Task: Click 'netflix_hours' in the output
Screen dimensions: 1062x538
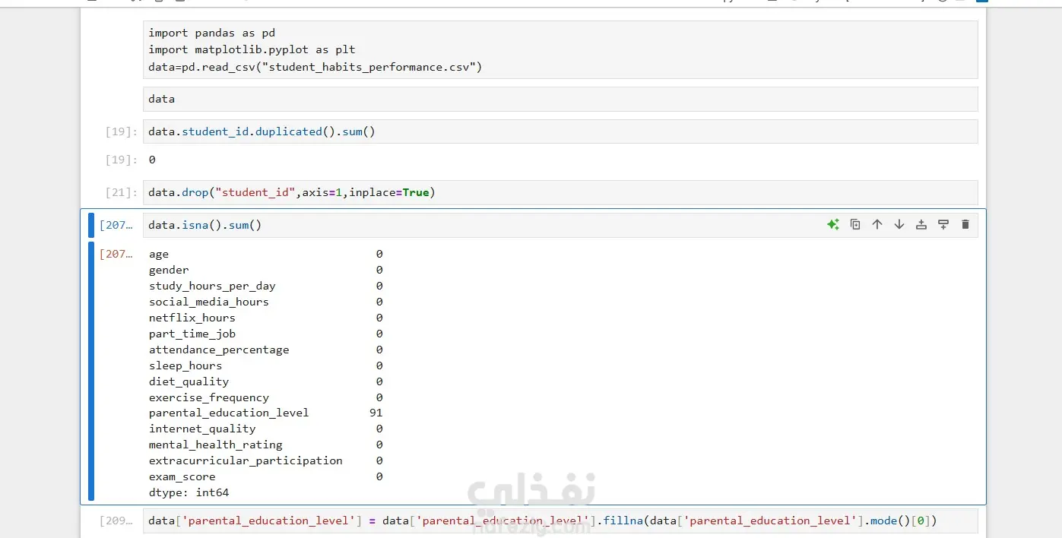Action: 192,318
